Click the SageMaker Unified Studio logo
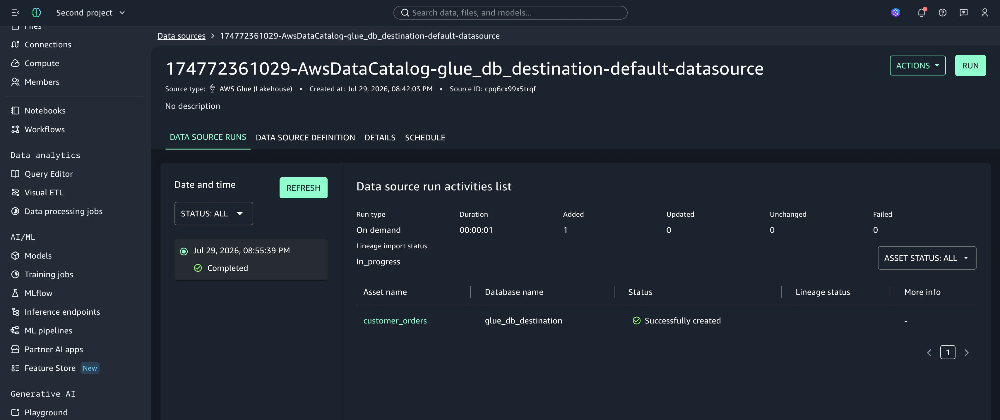The image size is (1000, 420). click(36, 13)
